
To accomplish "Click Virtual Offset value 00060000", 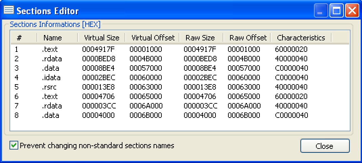I will coord(146,77).
